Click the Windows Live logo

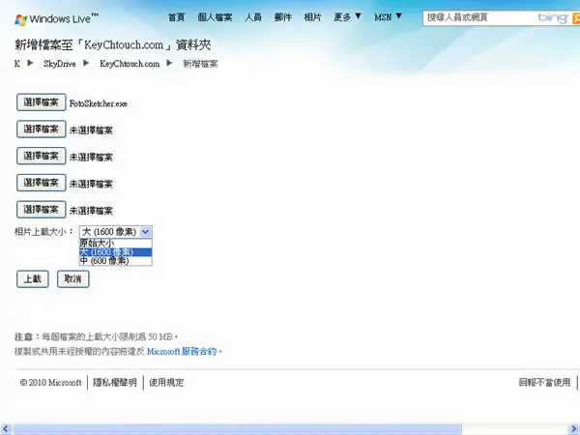tap(57, 19)
